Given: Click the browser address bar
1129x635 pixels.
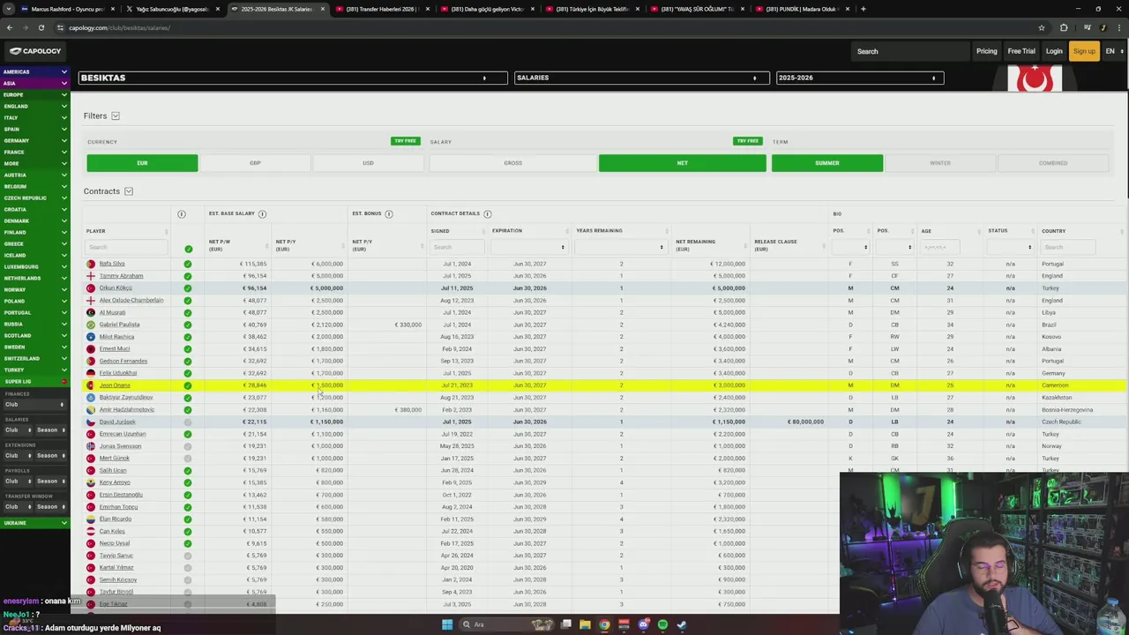Looking at the screenshot, I should (x=547, y=27).
